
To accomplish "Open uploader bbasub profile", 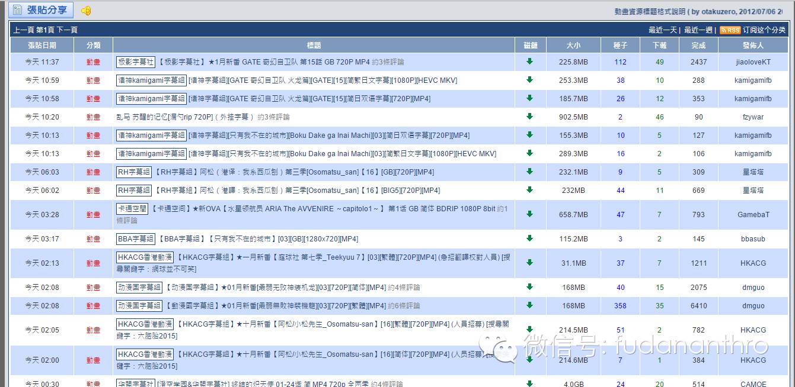I will pos(753,238).
